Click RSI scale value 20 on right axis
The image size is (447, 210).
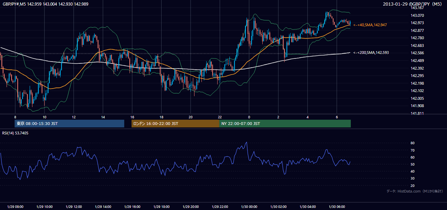pos(412,185)
